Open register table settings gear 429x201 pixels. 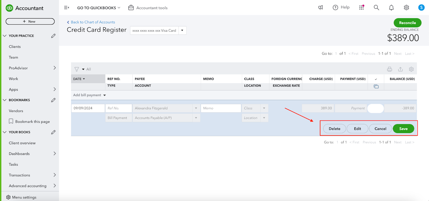(x=411, y=69)
